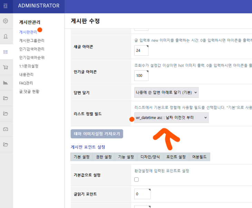Open the 여분필드 tab
The image size is (252, 208).
pyautogui.click(x=199, y=157)
